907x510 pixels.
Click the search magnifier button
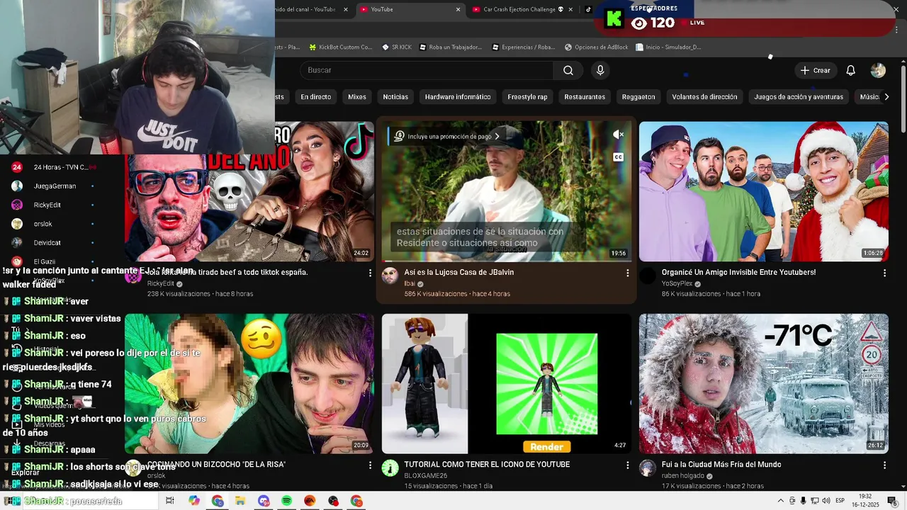568,70
